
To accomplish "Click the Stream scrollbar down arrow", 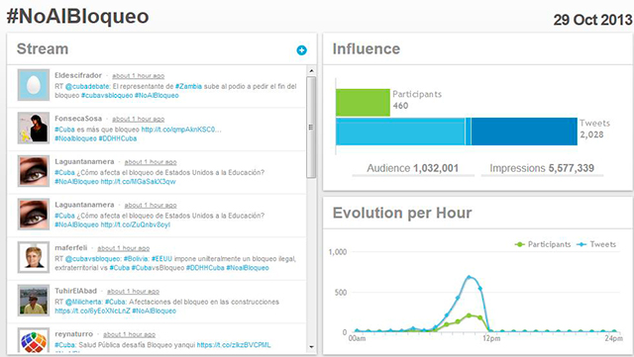I will pyautogui.click(x=311, y=347).
